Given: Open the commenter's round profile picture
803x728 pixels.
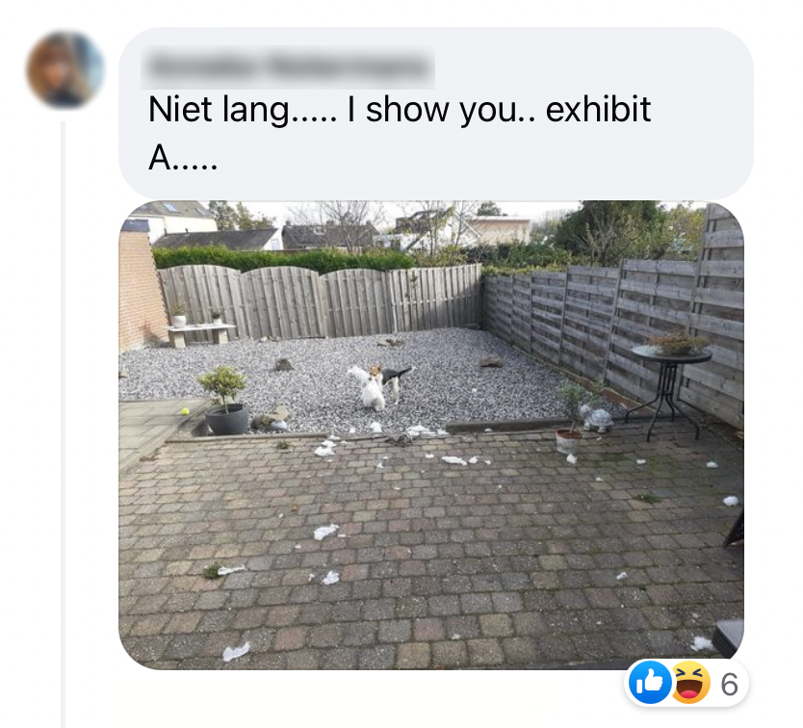Looking at the screenshot, I should [x=65, y=69].
